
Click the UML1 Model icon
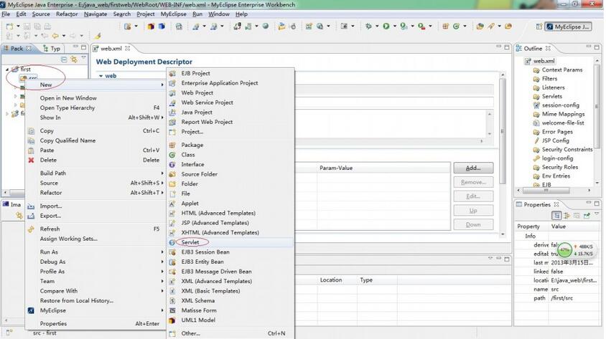pos(172,320)
